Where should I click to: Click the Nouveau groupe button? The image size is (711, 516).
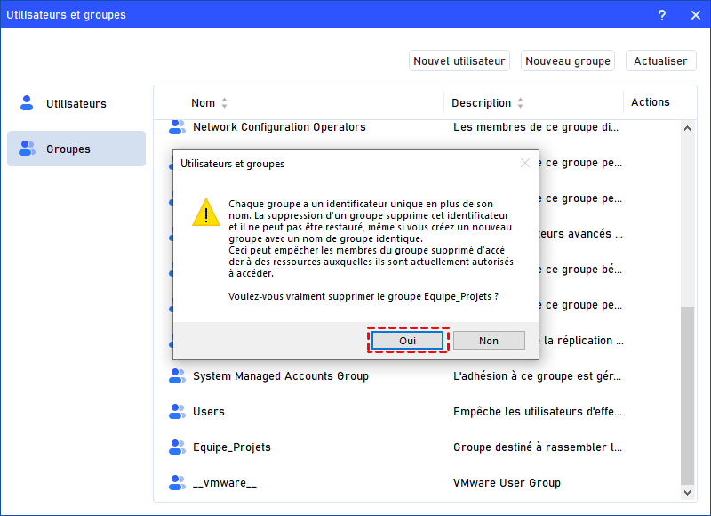(568, 60)
